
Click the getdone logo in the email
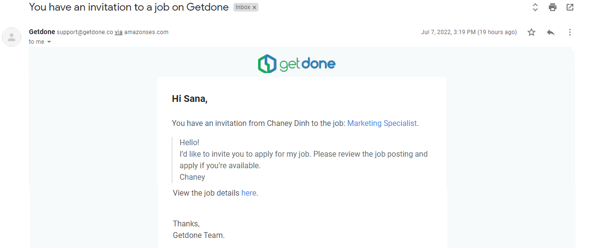click(x=297, y=64)
